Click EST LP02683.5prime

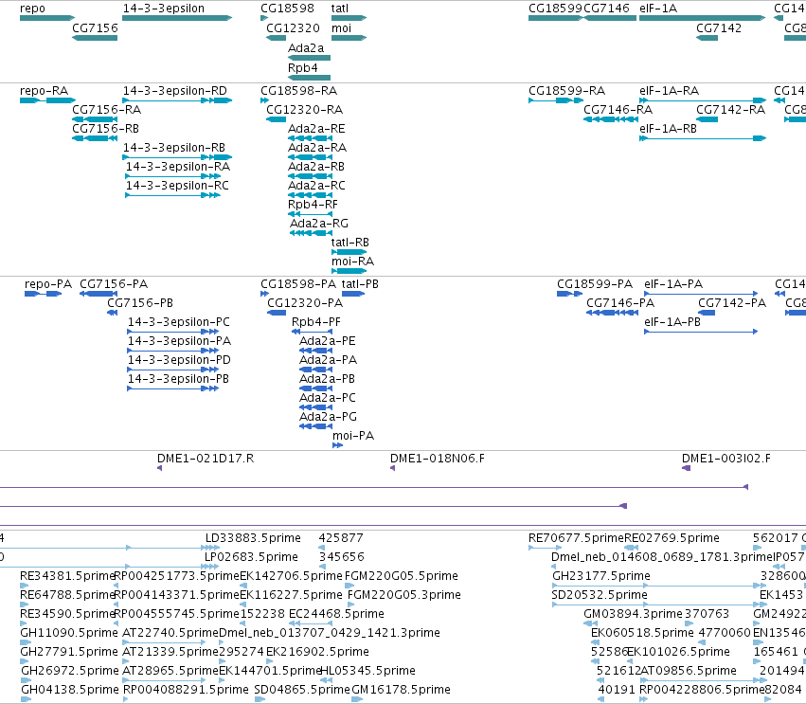[x=251, y=557]
